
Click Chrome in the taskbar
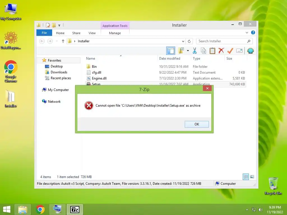click(40, 209)
